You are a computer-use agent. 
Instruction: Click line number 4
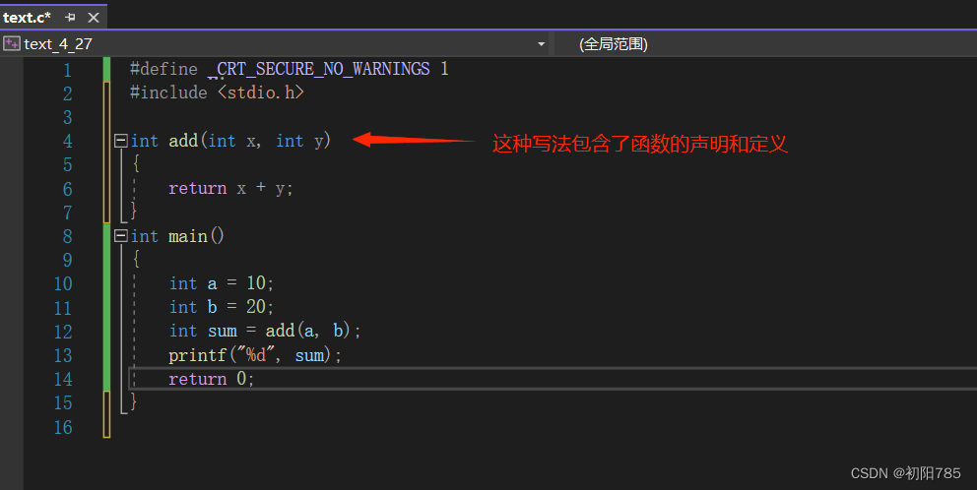(x=67, y=141)
